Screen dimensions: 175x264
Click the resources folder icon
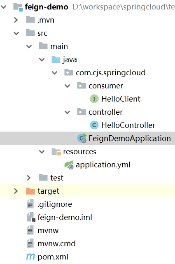(56, 152)
